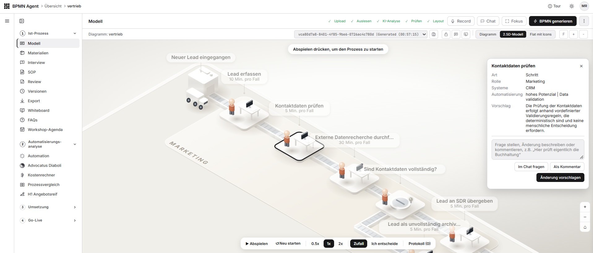593x253 pixels.
Task: Open the Kostenrechner
Action: tap(48, 175)
